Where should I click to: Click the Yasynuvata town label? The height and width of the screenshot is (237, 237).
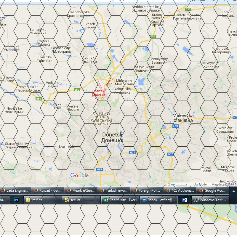click(x=144, y=69)
